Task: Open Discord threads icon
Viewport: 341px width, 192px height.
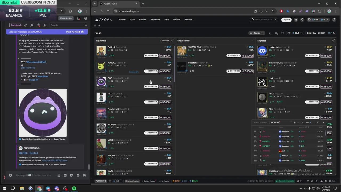Action: (x=26, y=25)
